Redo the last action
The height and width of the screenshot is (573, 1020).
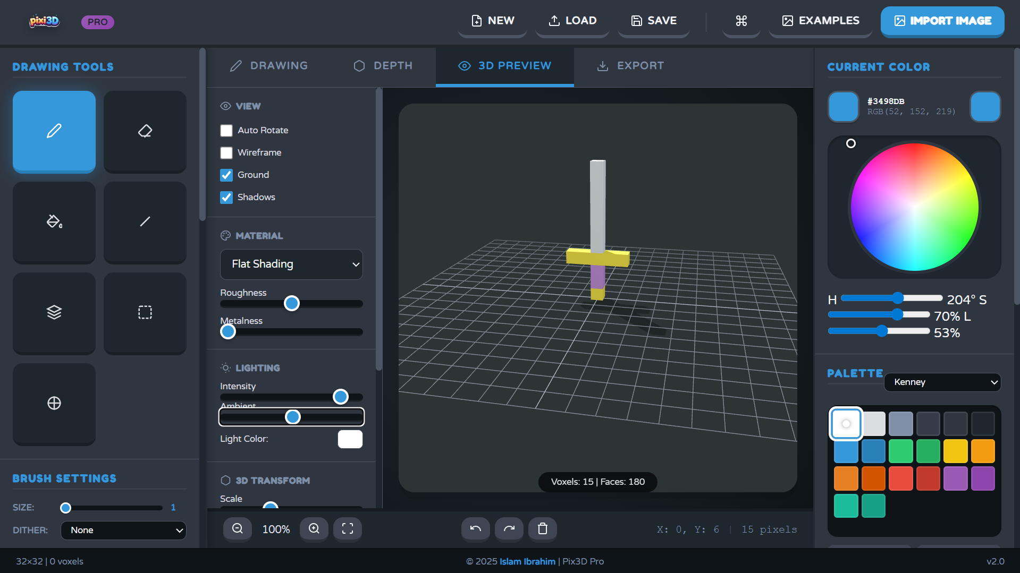[509, 529]
